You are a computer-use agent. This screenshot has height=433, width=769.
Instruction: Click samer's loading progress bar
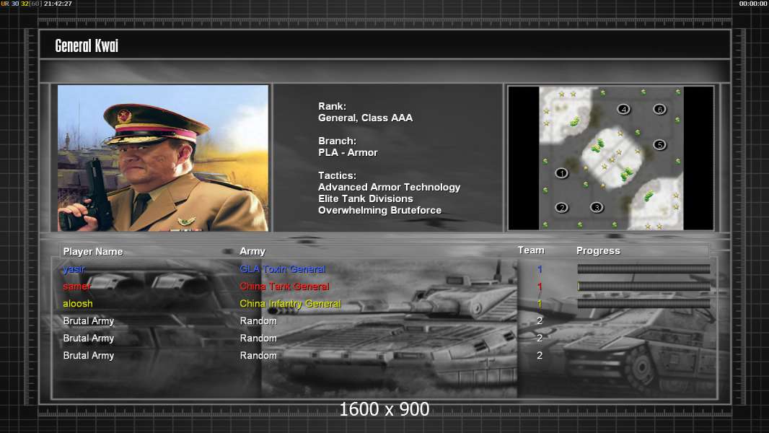643,286
